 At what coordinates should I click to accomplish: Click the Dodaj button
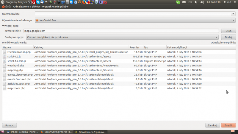pos(228,37)
